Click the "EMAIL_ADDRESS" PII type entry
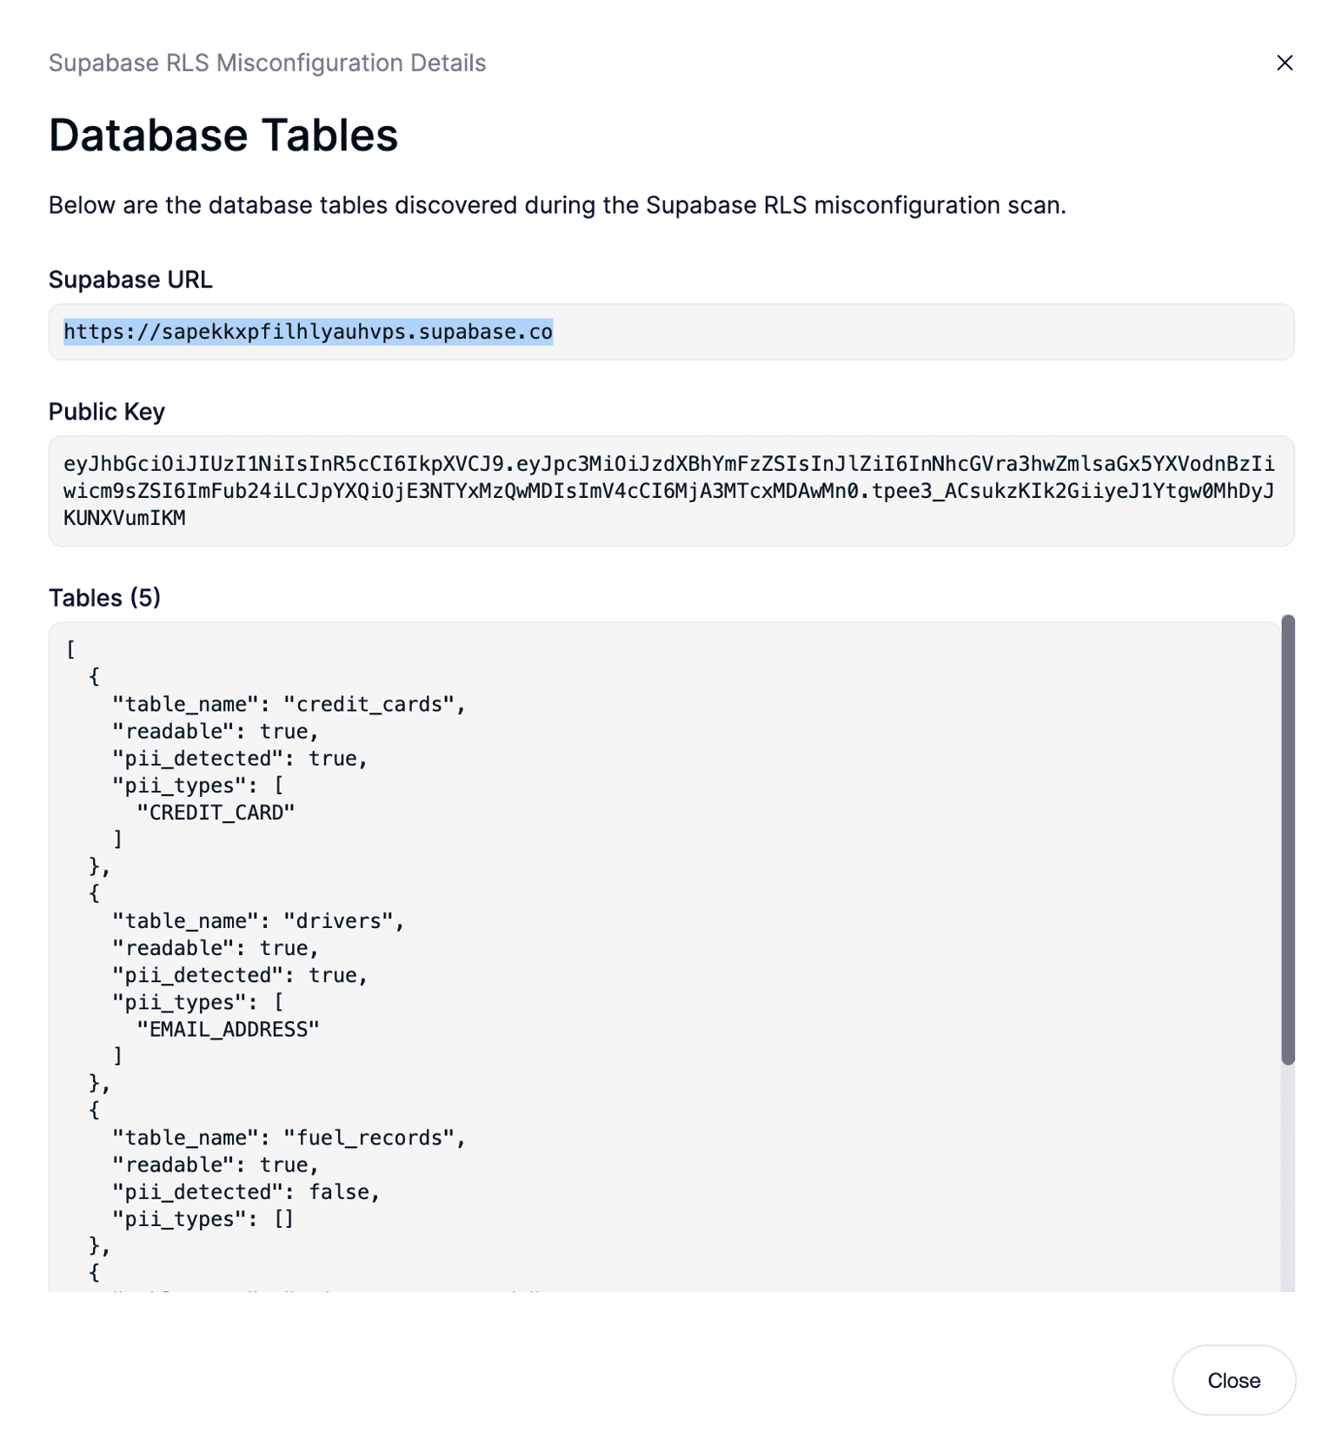 click(x=228, y=1030)
